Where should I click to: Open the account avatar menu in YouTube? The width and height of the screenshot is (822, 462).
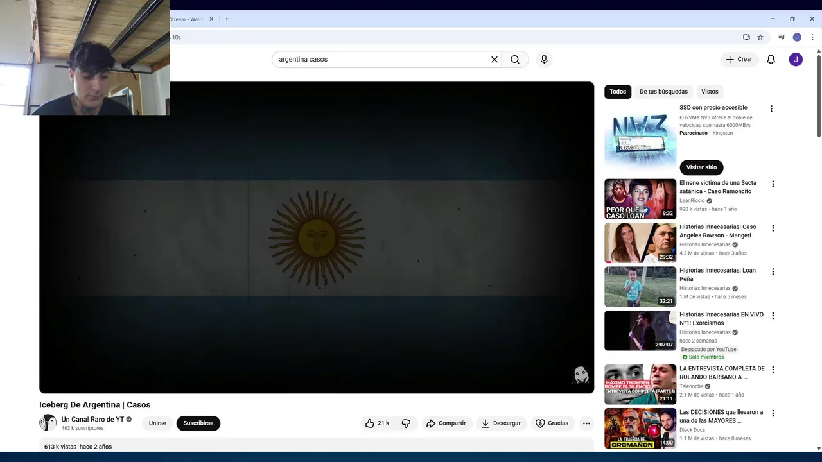coord(796,59)
